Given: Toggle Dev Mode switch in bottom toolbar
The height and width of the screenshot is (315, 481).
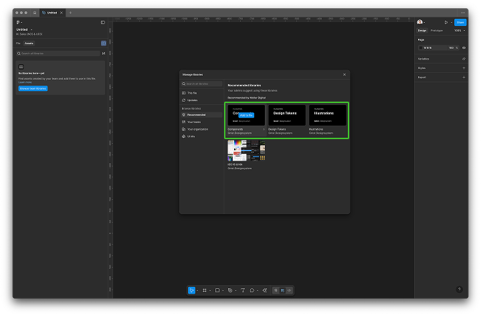Looking at the screenshot, I should [x=289, y=290].
